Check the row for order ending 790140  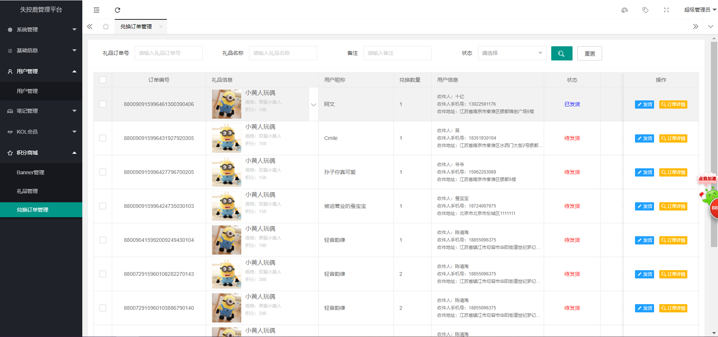103,308
